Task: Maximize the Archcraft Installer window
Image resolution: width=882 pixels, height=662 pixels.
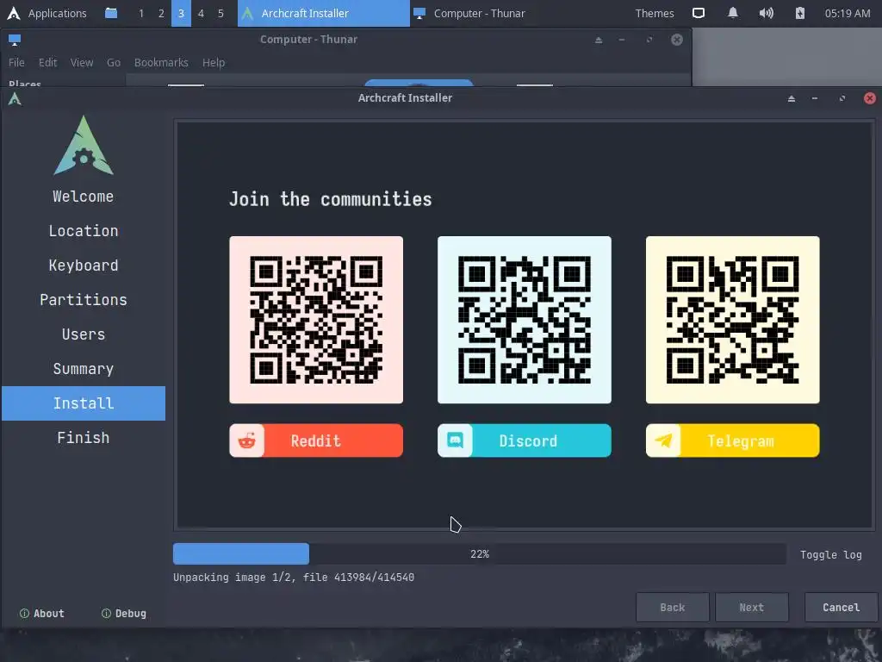Action: tap(842, 98)
